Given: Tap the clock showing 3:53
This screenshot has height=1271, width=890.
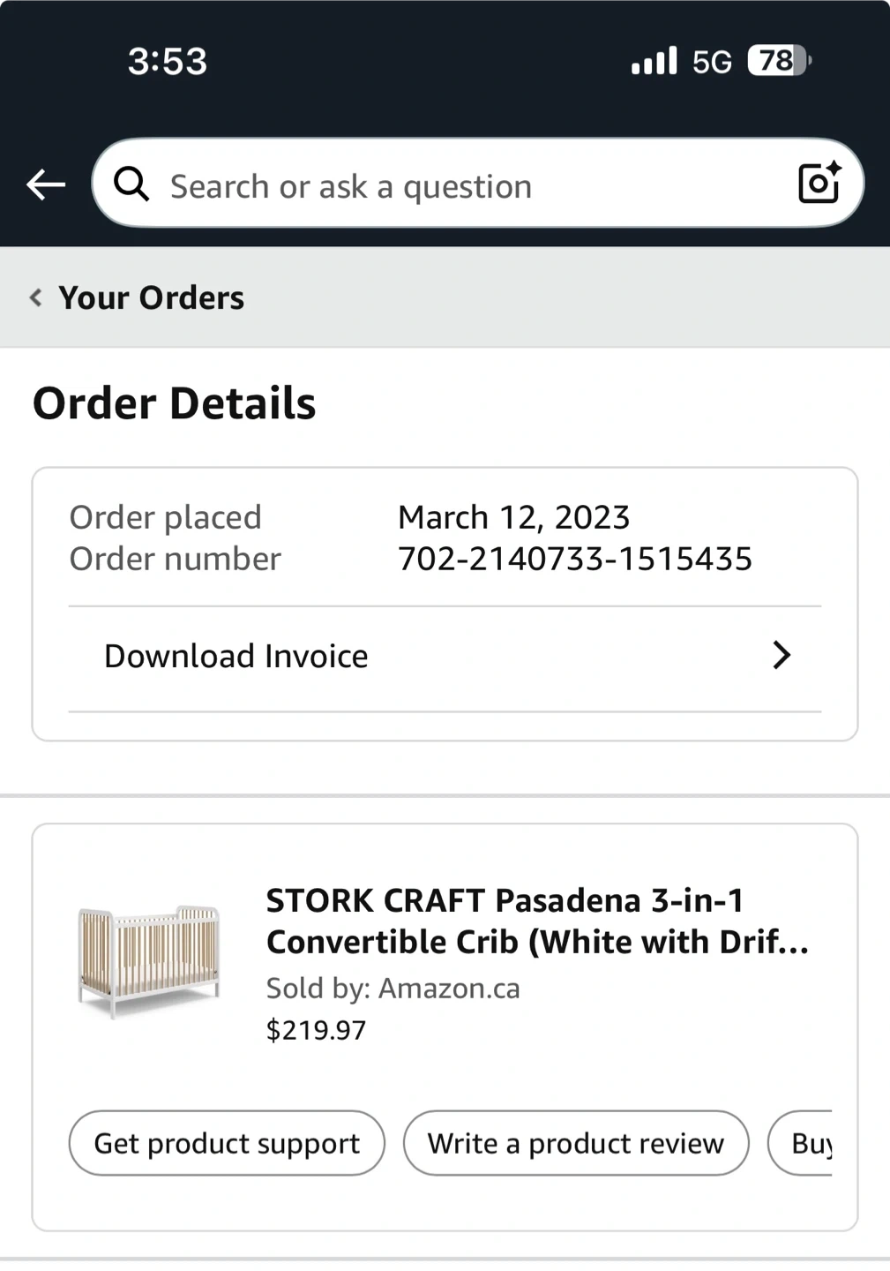Looking at the screenshot, I should (168, 62).
